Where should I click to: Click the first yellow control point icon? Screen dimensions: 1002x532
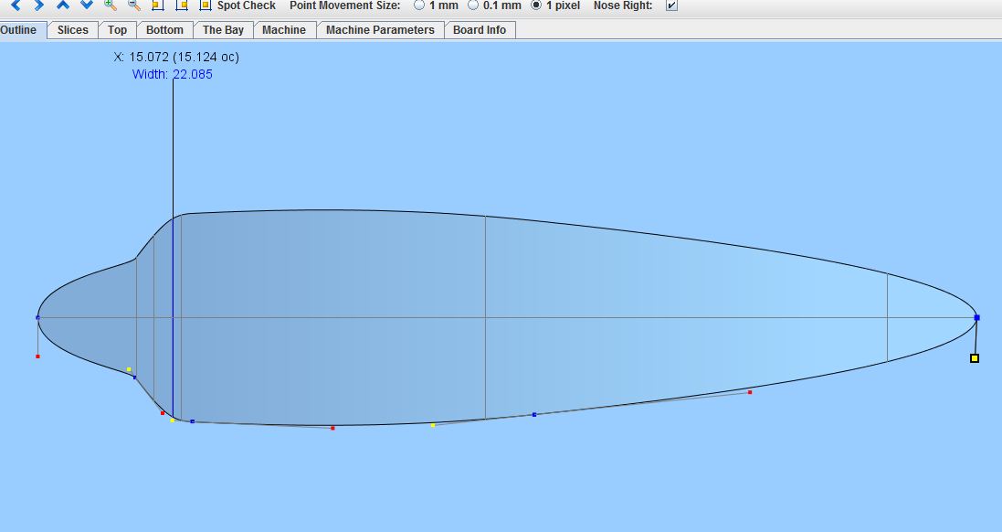click(x=158, y=5)
